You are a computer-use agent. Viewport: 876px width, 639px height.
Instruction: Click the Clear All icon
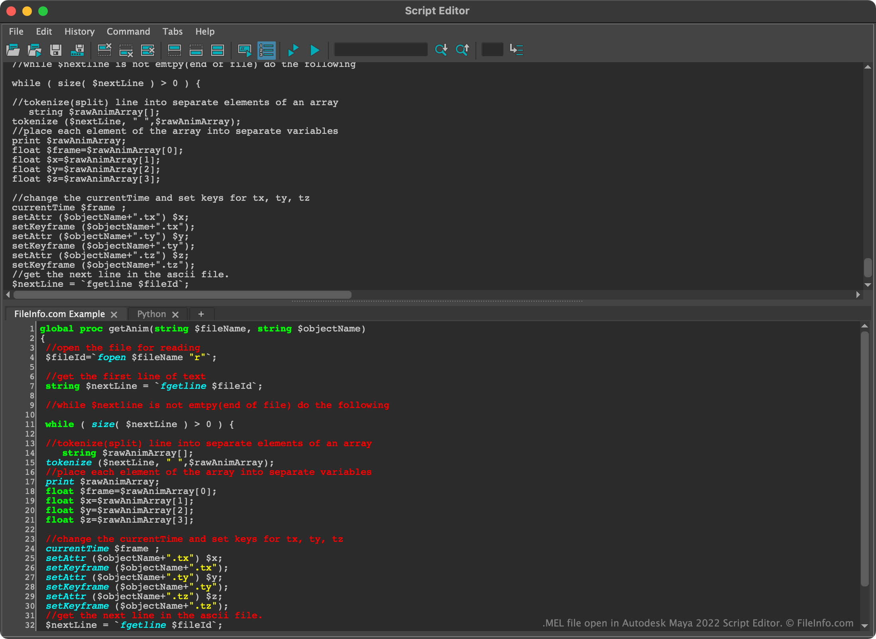[147, 50]
